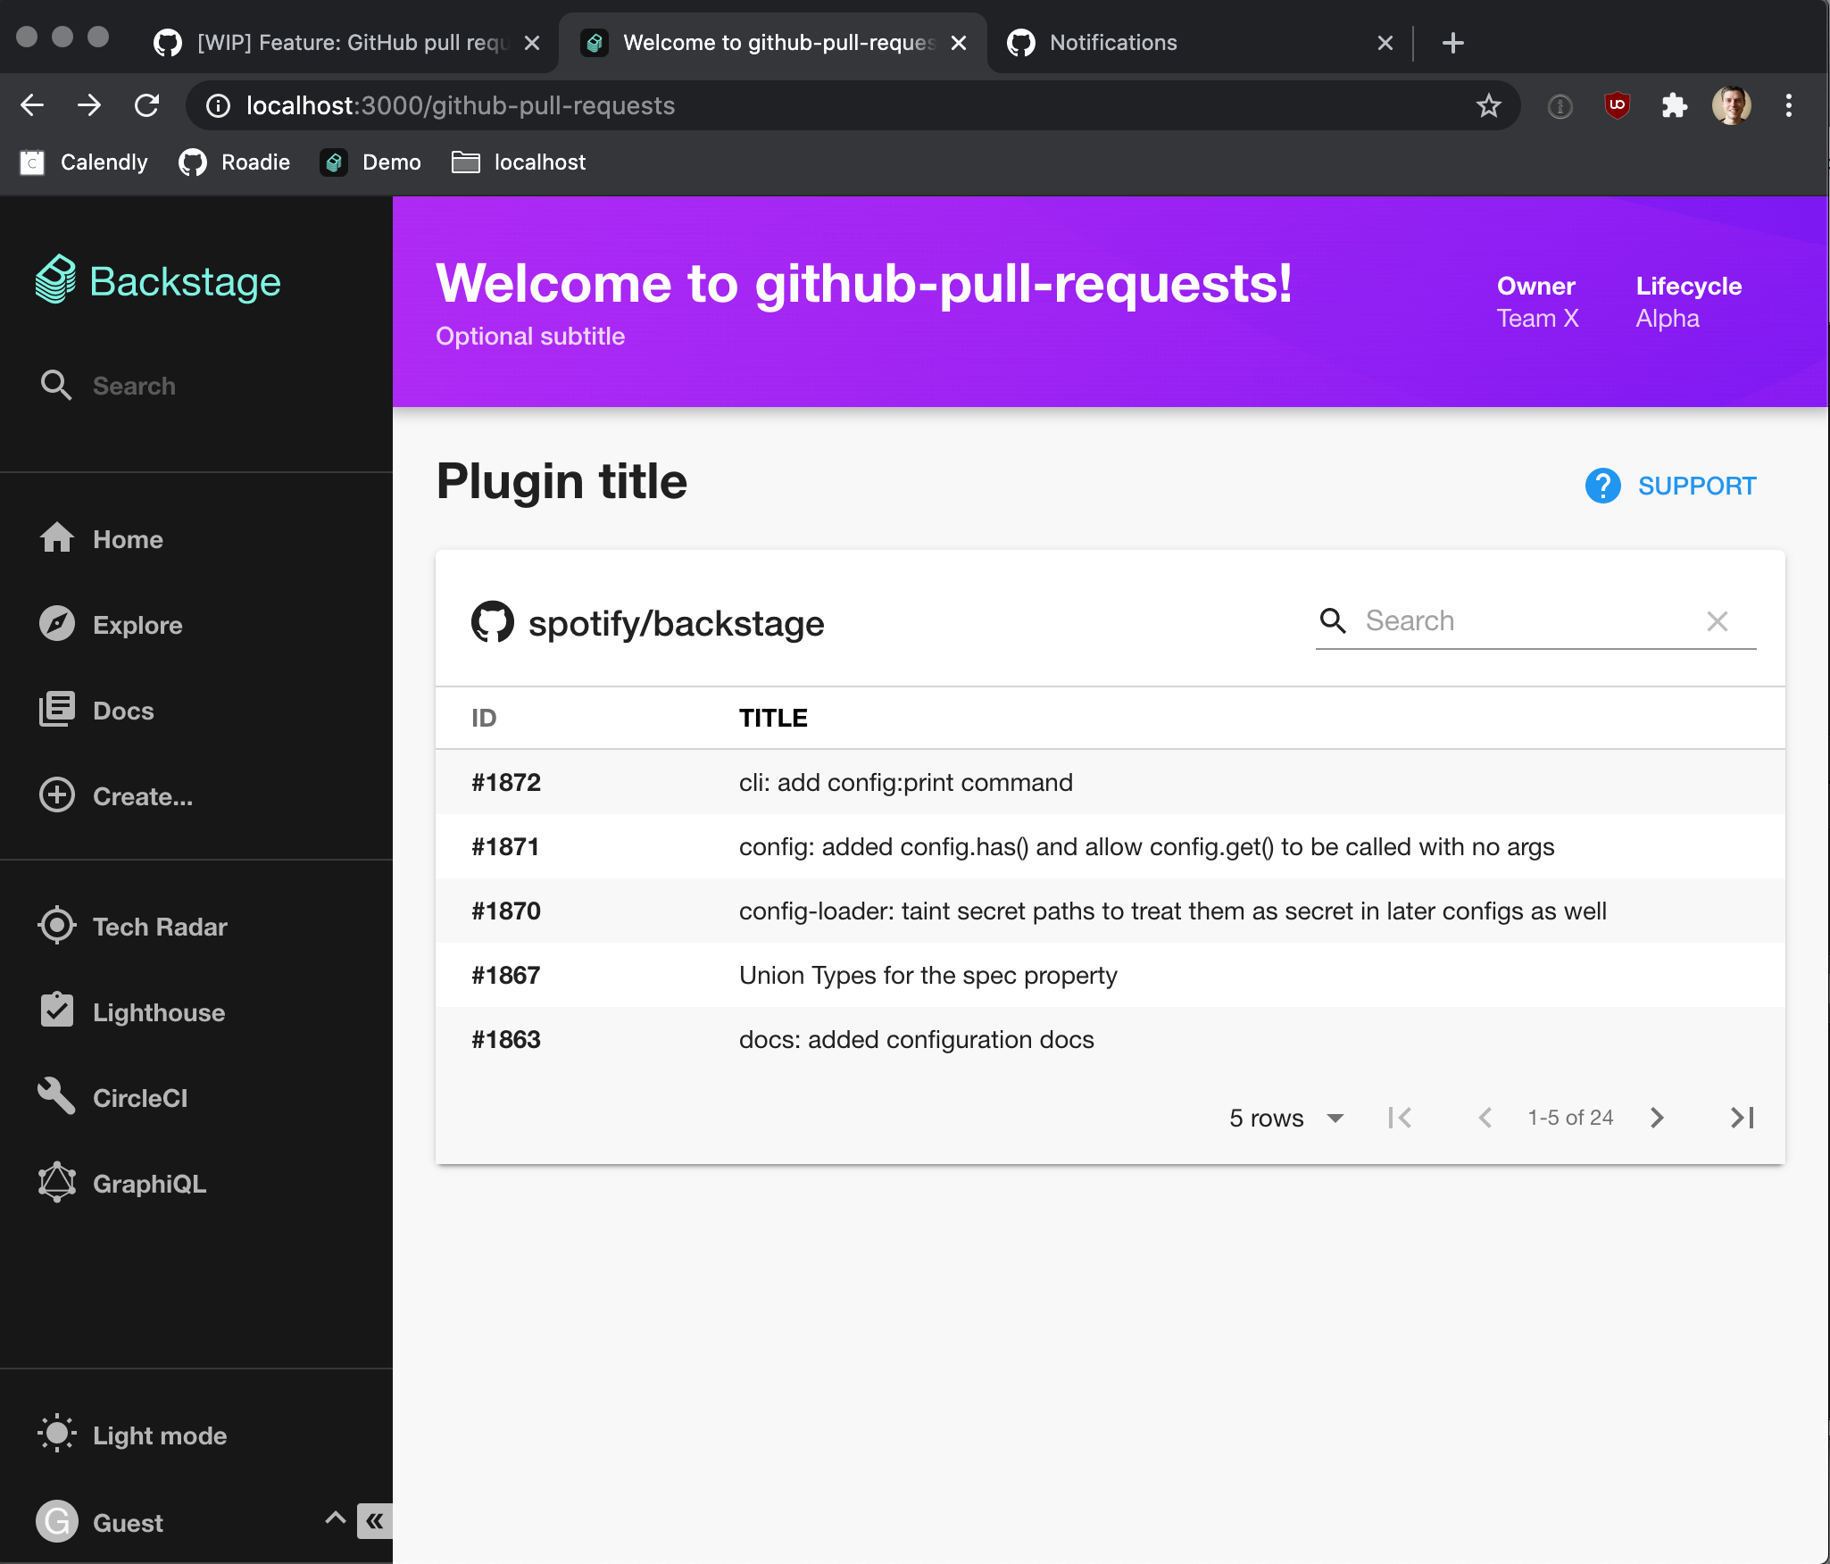Bookmark this page with star icon
This screenshot has width=1830, height=1564.
coord(1489,105)
